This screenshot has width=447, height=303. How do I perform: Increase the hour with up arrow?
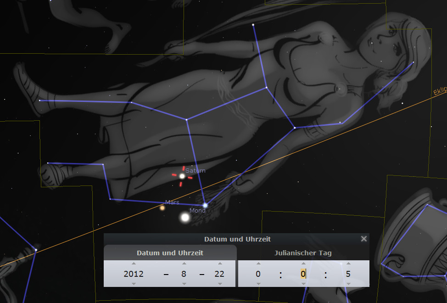(x=258, y=264)
